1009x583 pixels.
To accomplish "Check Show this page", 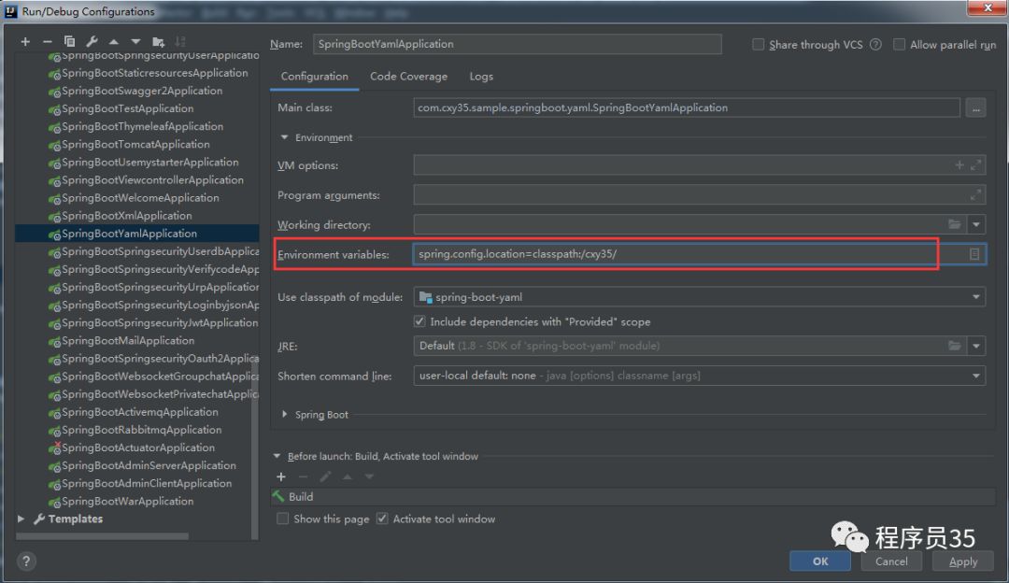I will tap(282, 519).
